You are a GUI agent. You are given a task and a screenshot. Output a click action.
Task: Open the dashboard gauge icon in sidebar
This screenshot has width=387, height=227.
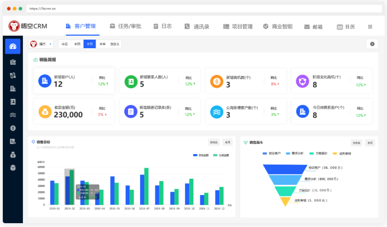13,46
